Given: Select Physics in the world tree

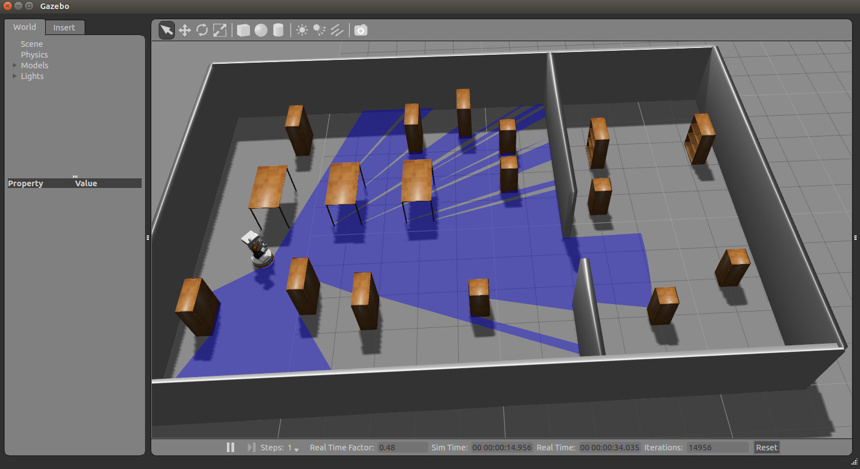Looking at the screenshot, I should [x=34, y=55].
